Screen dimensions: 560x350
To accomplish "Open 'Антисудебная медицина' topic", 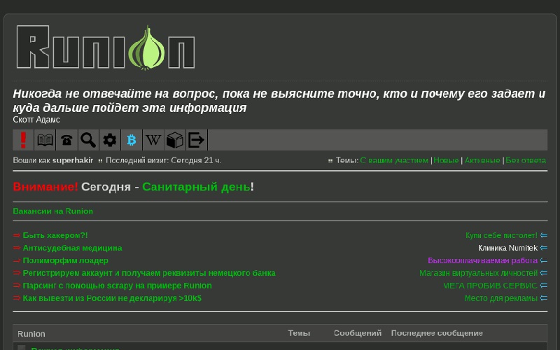I will 73,248.
